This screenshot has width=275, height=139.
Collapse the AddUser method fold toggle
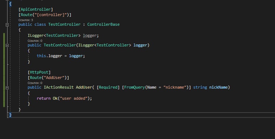coord(7,88)
